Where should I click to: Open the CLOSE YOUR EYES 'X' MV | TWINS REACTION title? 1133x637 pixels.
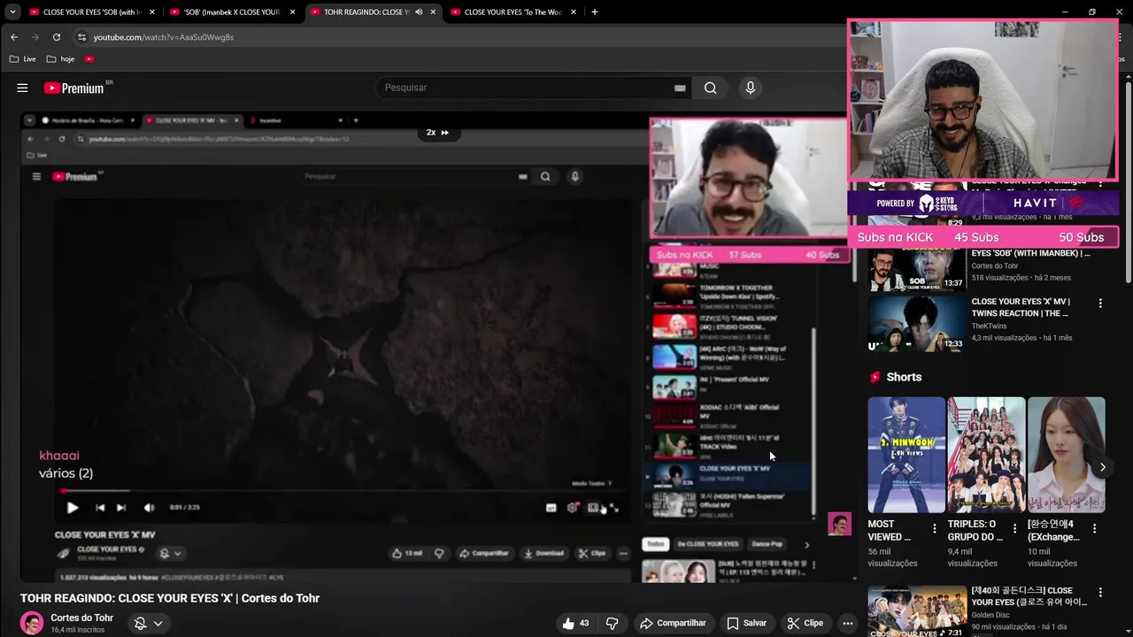click(x=1021, y=307)
